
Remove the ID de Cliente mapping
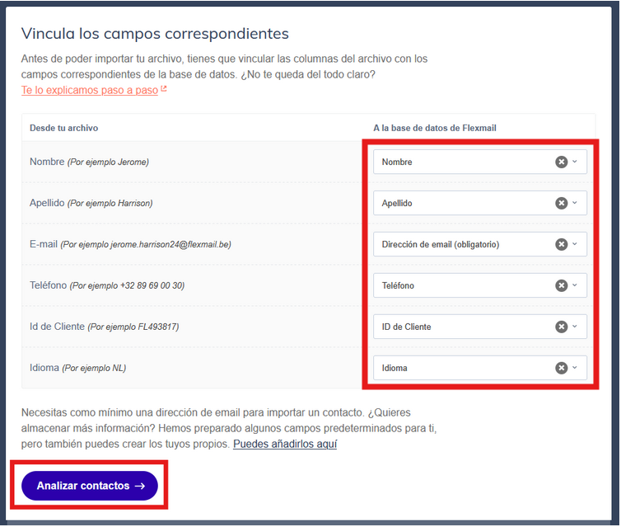pyautogui.click(x=561, y=327)
